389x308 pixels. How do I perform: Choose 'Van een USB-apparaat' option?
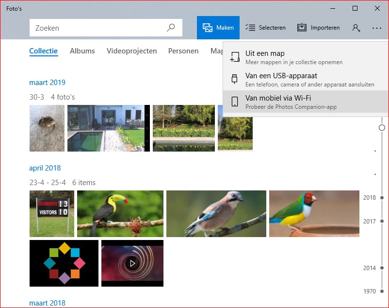[306, 80]
